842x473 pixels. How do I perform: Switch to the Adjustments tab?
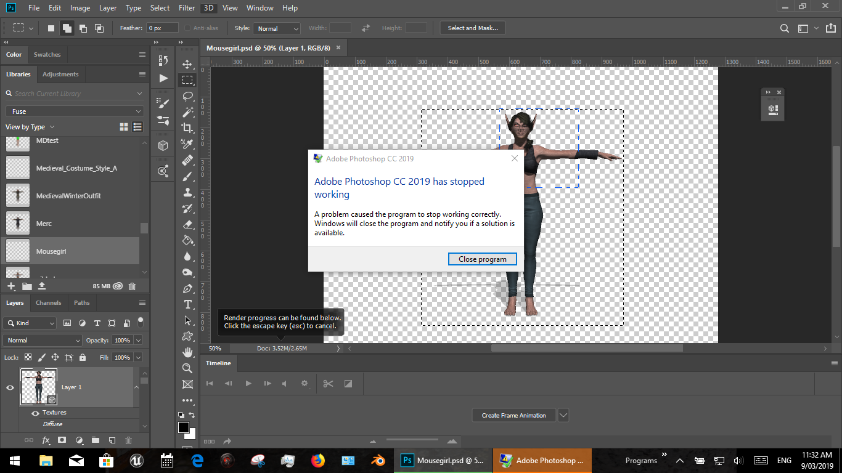(x=60, y=74)
